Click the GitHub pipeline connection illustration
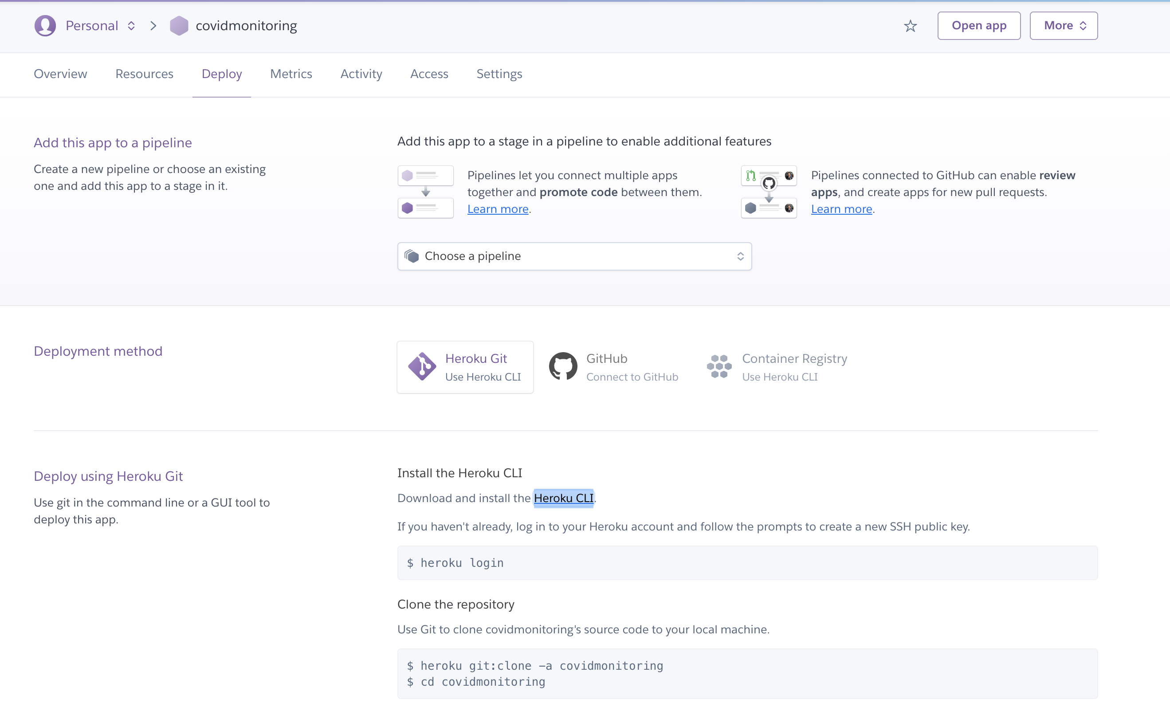Image resolution: width=1170 pixels, height=707 pixels. [769, 191]
